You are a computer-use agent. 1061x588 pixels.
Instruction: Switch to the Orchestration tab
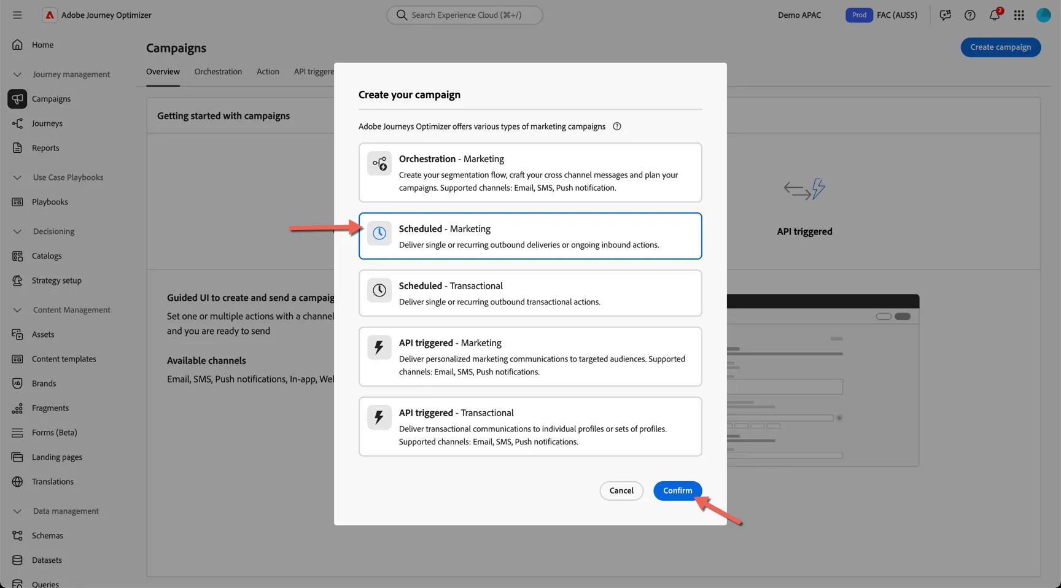click(x=218, y=72)
